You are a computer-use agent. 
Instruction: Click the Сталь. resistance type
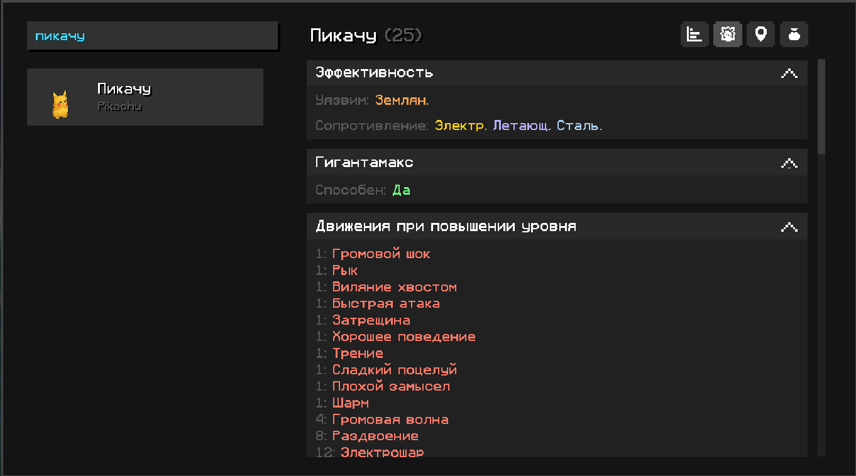coord(579,126)
